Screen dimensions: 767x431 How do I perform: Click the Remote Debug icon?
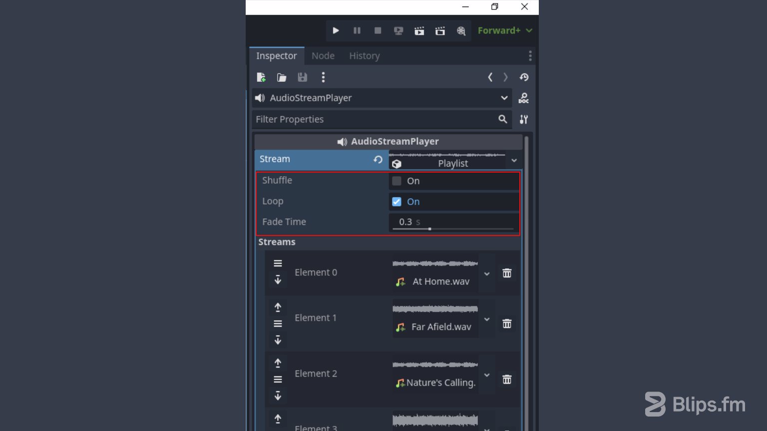[398, 31]
